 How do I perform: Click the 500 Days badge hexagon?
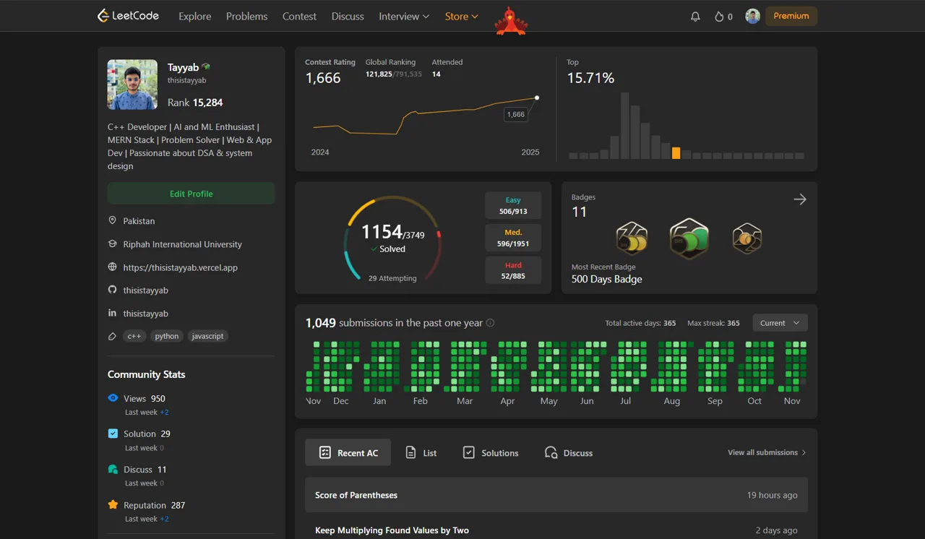[689, 239]
